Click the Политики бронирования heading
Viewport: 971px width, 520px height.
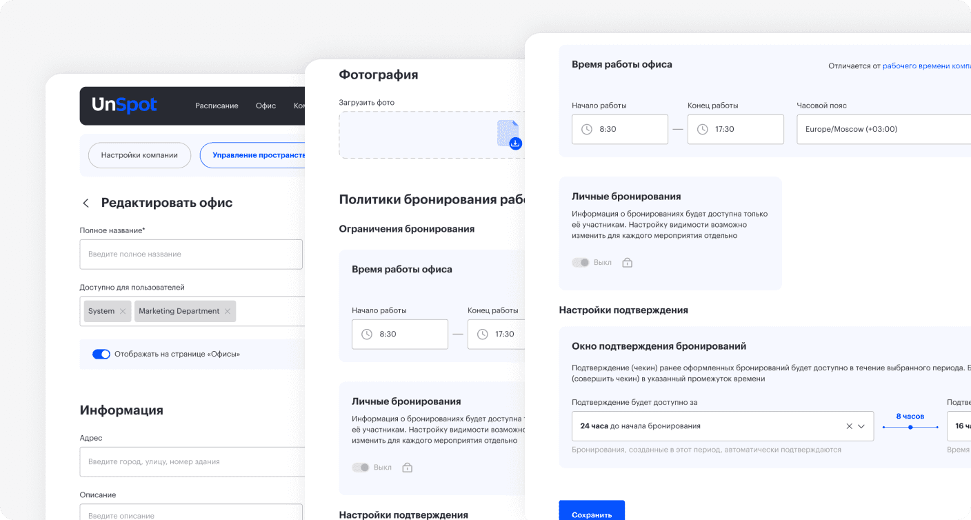pyautogui.click(x=432, y=200)
